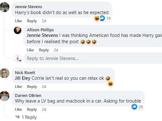
Task: Like Jennie Stevens' comment
Action: pyautogui.click(x=19, y=21)
